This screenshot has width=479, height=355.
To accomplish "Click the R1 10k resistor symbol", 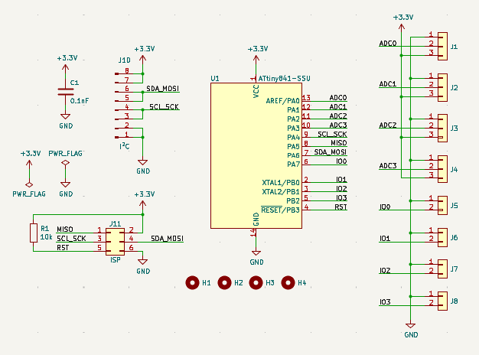I will (x=33, y=233).
